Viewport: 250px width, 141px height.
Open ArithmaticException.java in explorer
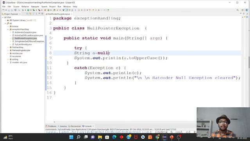click(24, 32)
